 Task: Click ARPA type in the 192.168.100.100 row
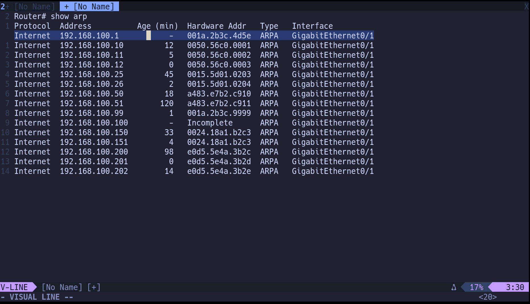click(269, 123)
